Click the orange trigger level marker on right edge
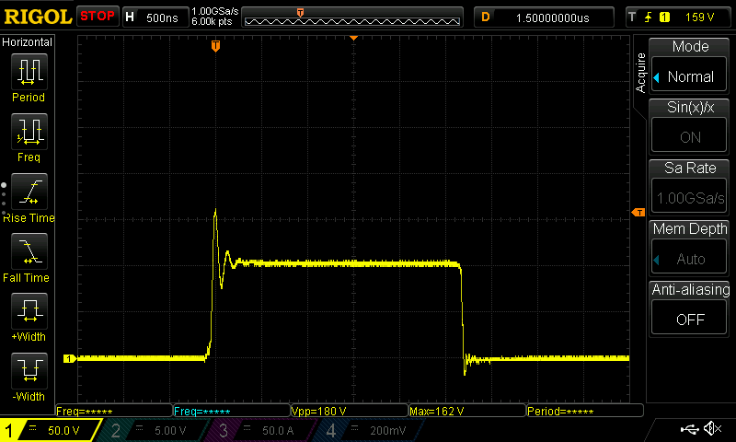 [637, 213]
